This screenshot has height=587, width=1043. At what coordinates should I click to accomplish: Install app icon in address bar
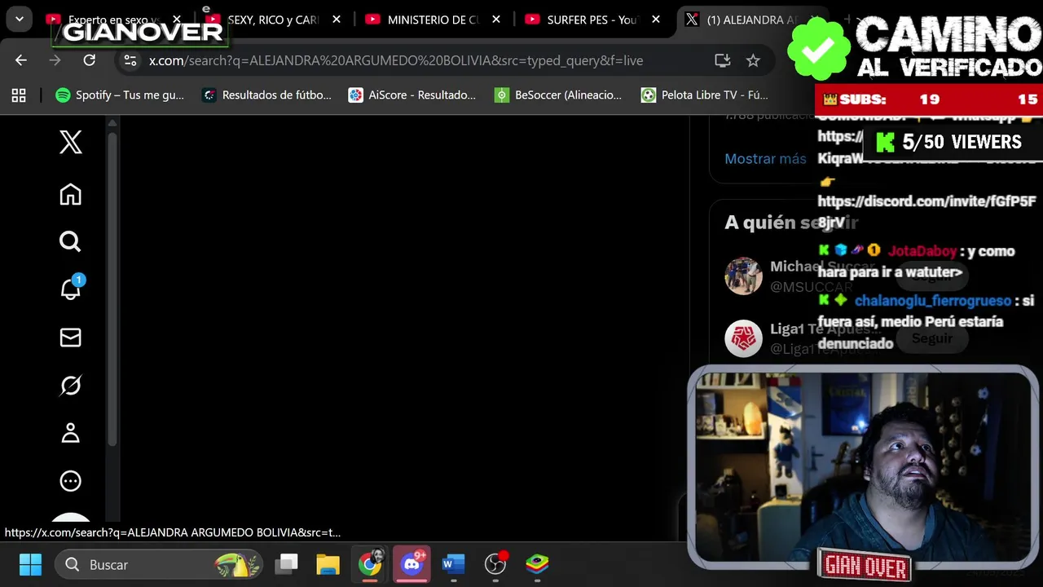point(722,60)
